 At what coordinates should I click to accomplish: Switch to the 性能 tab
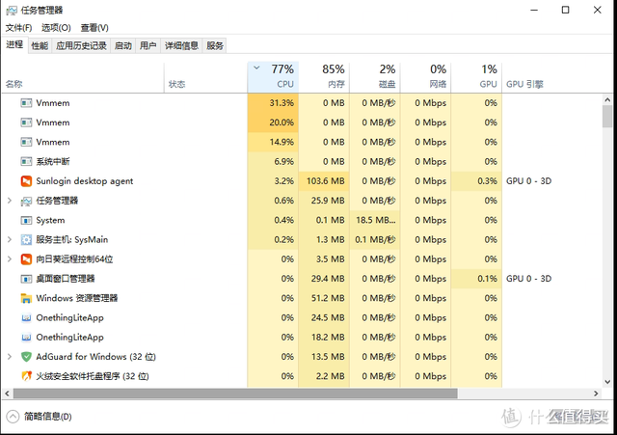40,45
